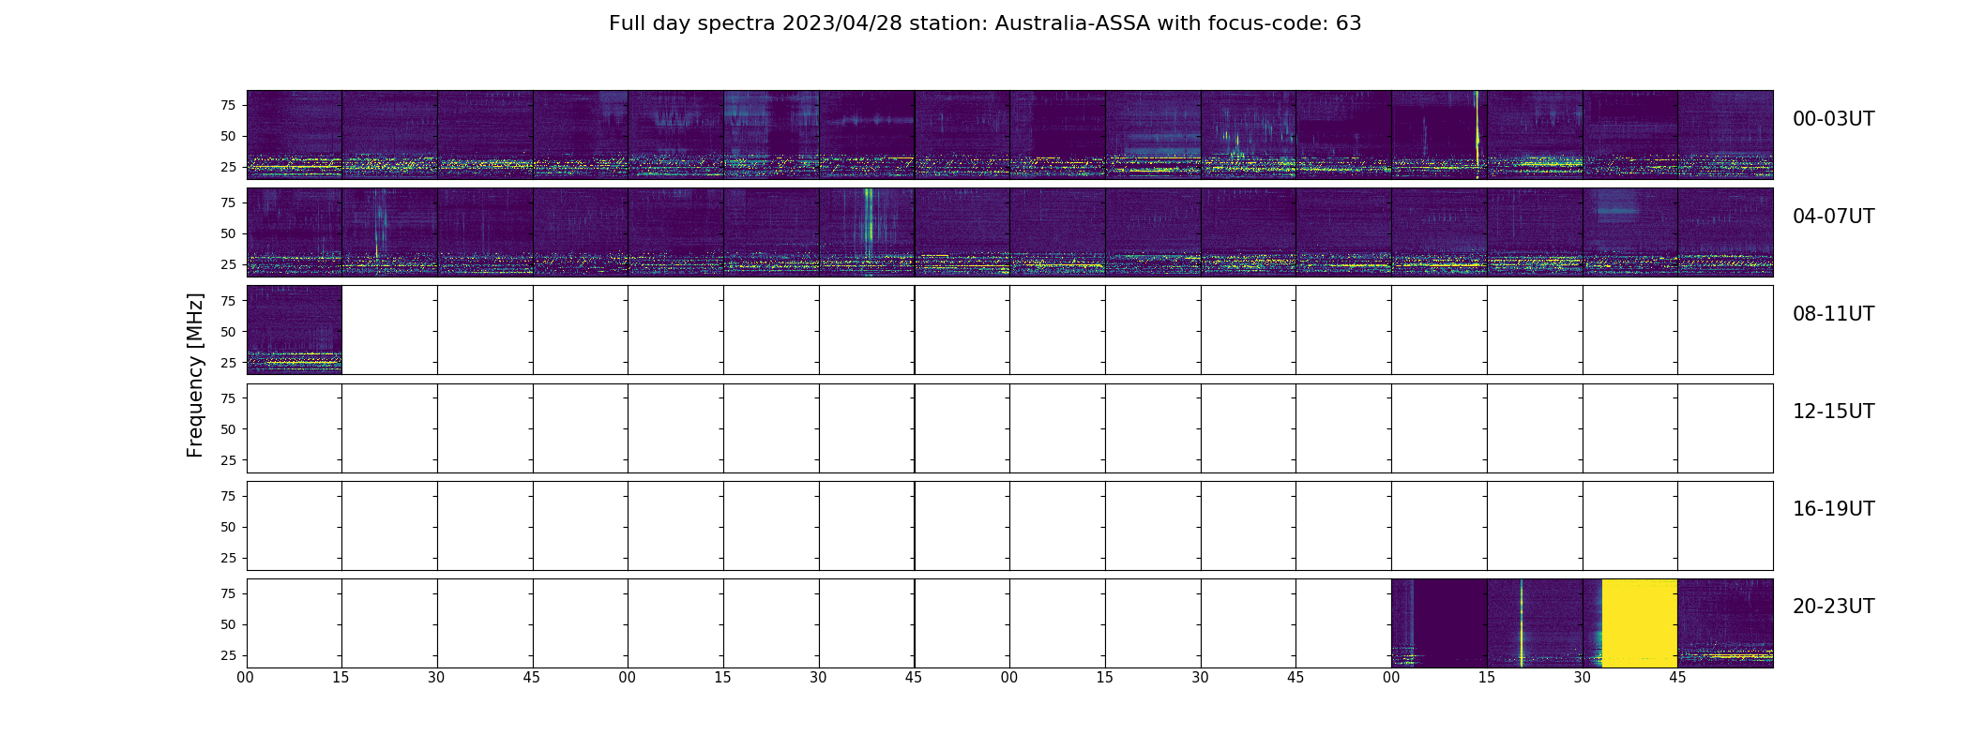
Task: Click the 25 tick label of the 20-23UT row
Action: pos(227,656)
